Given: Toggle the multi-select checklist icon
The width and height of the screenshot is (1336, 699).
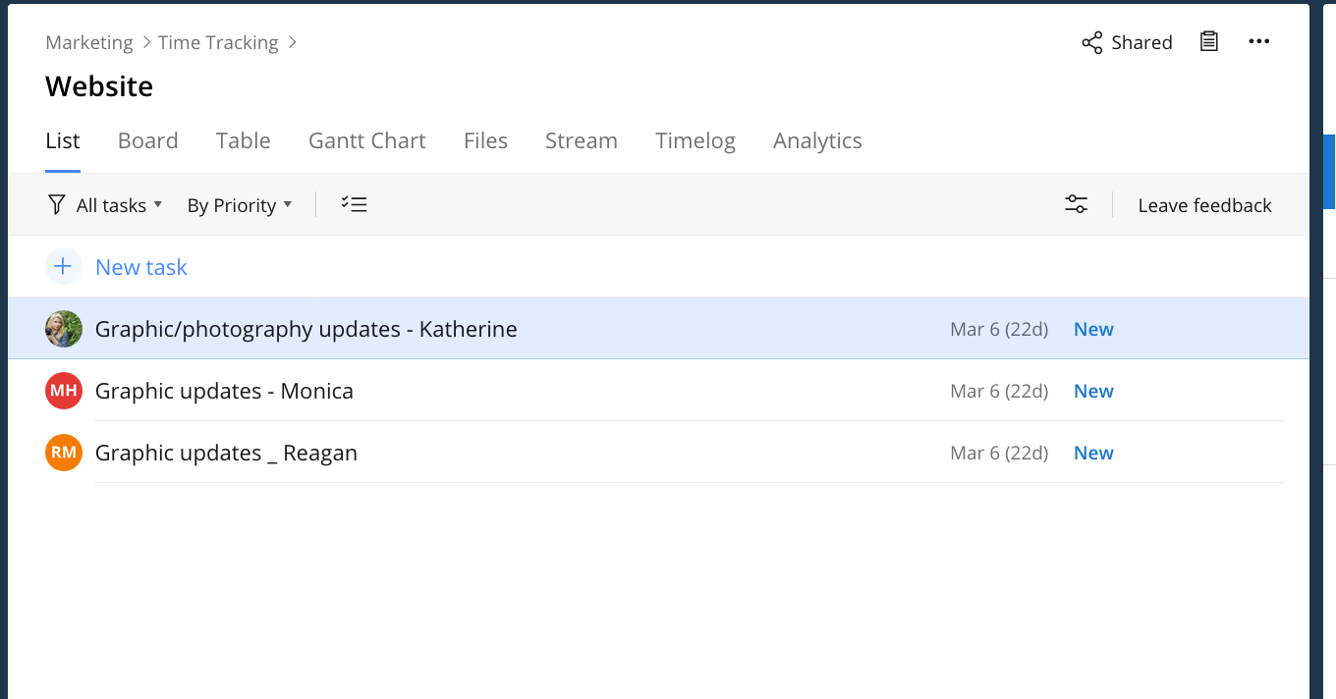Looking at the screenshot, I should pos(354,204).
